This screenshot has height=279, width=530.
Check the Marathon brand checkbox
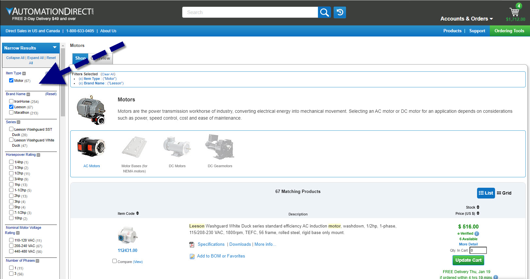pyautogui.click(x=11, y=112)
